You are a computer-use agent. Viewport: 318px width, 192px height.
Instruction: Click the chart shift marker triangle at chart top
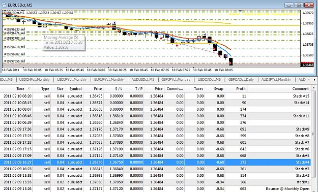[x=240, y=11]
